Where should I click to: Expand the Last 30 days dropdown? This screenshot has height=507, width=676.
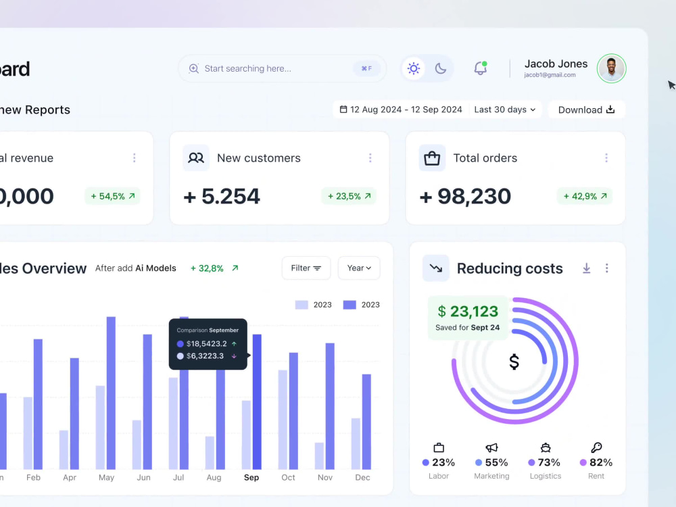[x=505, y=110]
